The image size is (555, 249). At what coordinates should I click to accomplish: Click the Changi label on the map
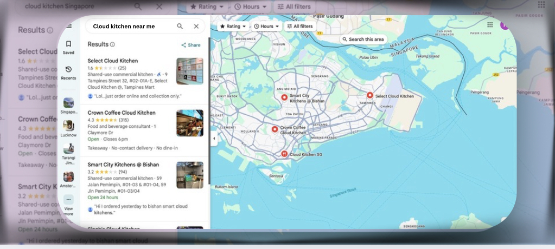pos(386,106)
